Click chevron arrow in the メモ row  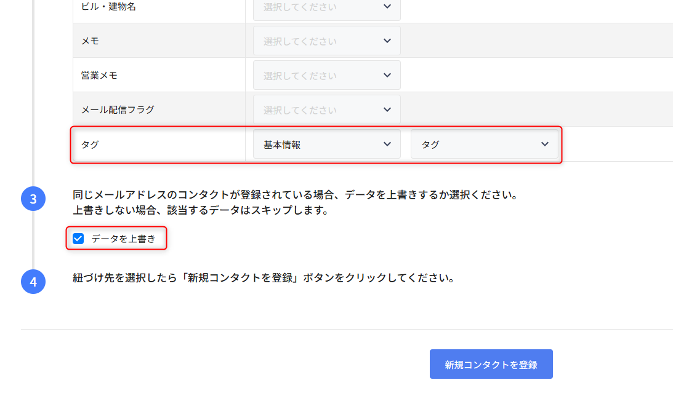coord(387,41)
